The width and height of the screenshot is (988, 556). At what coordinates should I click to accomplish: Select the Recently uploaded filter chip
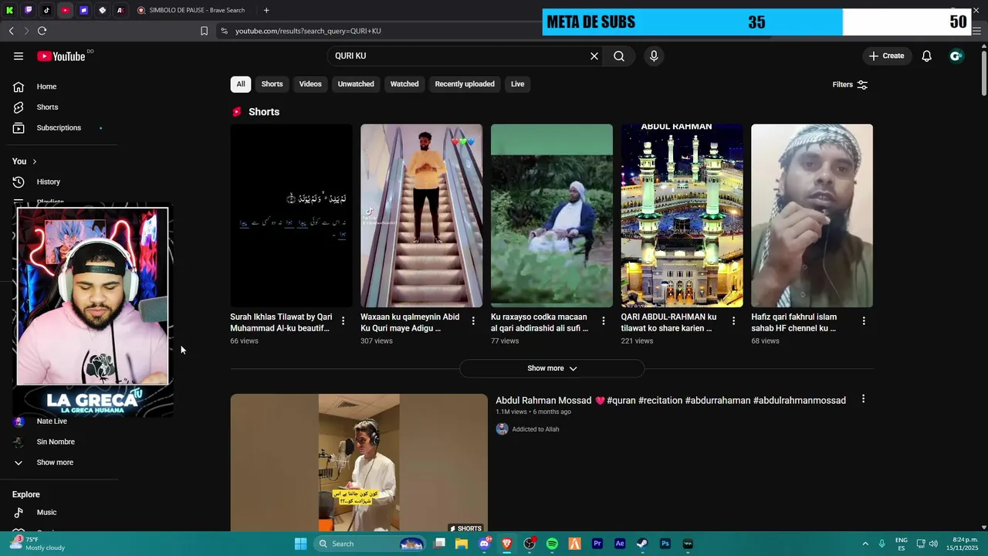(x=465, y=84)
